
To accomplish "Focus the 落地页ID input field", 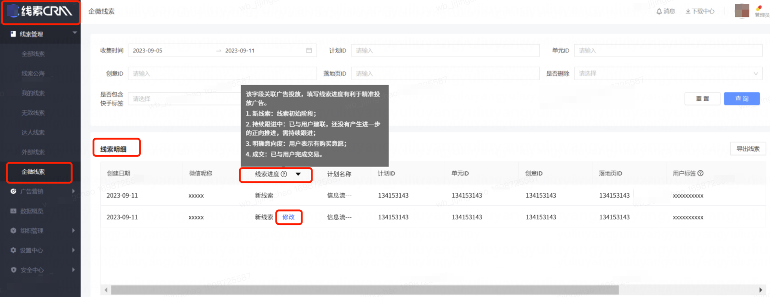I will click(x=445, y=73).
